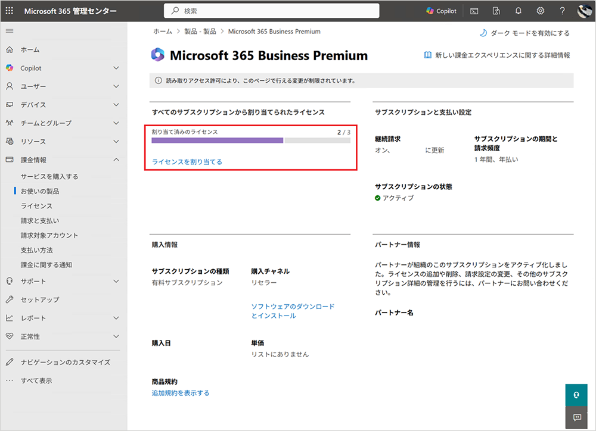Open the teal help headset floating button
Image resolution: width=596 pixels, height=431 pixels.
pos(576,395)
